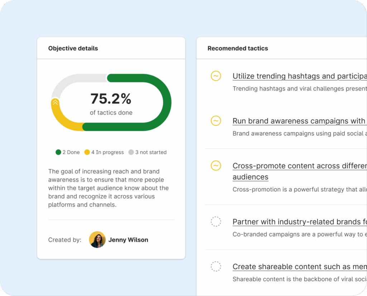Image resolution: width=367 pixels, height=296 pixels.
Task: Click the Objective details panel header
Action: pos(73,48)
